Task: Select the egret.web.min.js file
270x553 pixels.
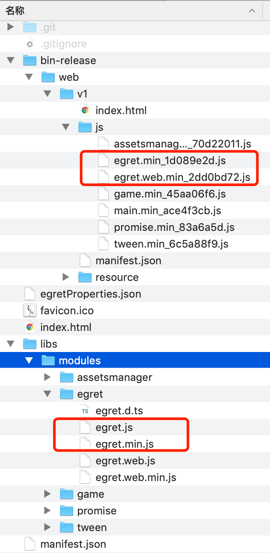Action: point(136,478)
